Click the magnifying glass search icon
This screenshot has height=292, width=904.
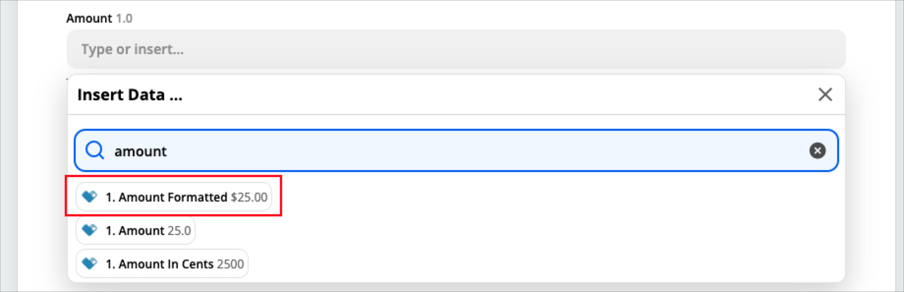tap(94, 150)
